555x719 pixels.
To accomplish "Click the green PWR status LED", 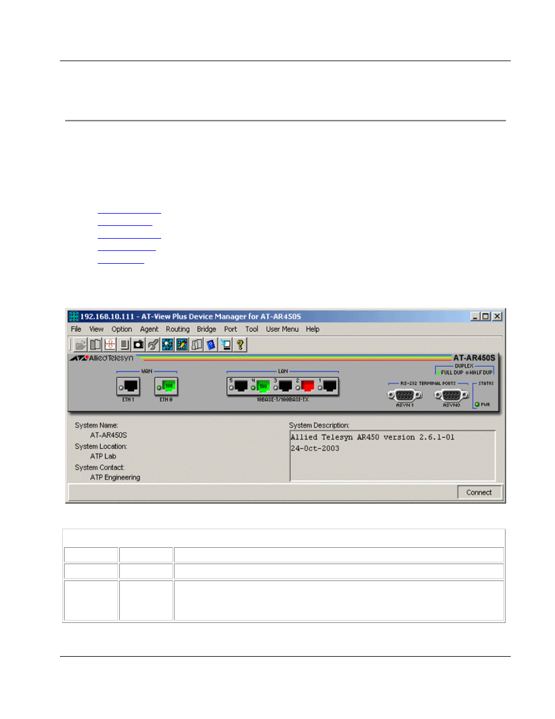I will (477, 404).
